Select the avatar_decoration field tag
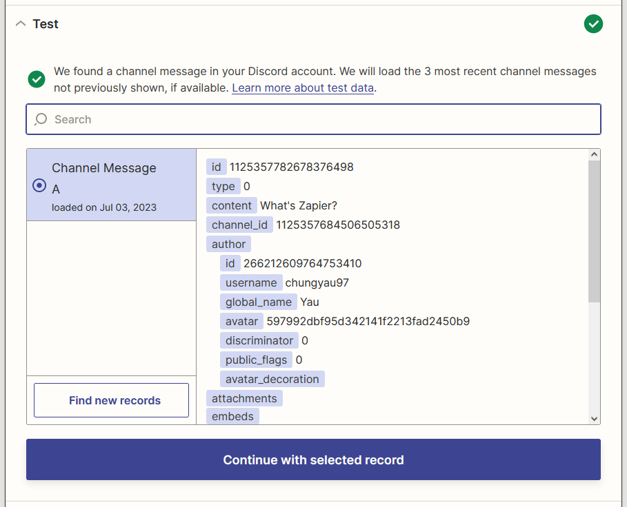Viewport: 627px width, 507px height. [x=272, y=379]
